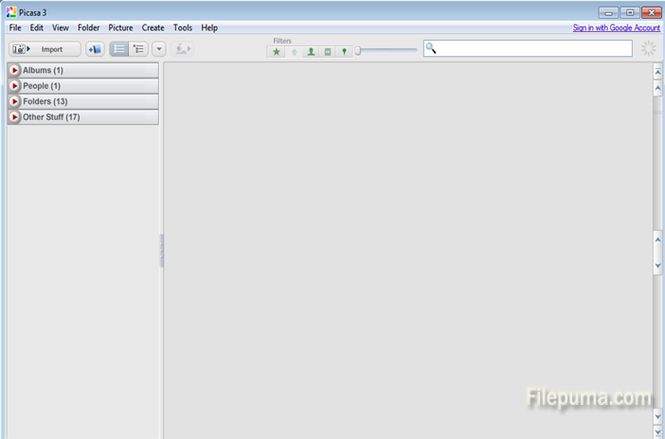Filter to show movies only
The height and width of the screenshot is (439, 665).
coord(328,52)
